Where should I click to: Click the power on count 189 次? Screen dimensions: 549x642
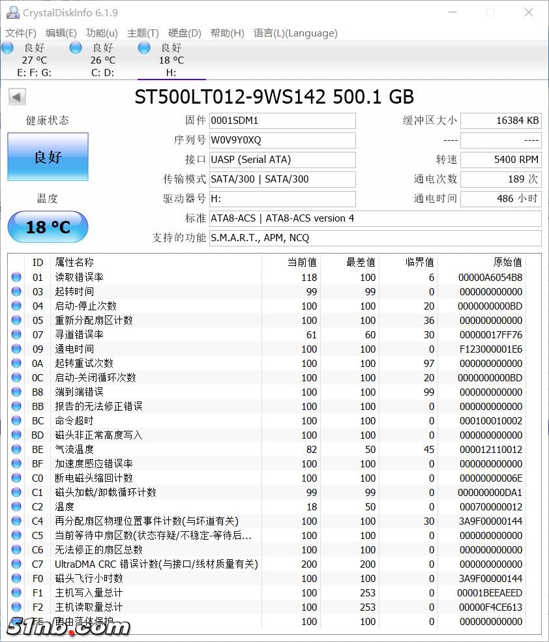click(x=501, y=179)
